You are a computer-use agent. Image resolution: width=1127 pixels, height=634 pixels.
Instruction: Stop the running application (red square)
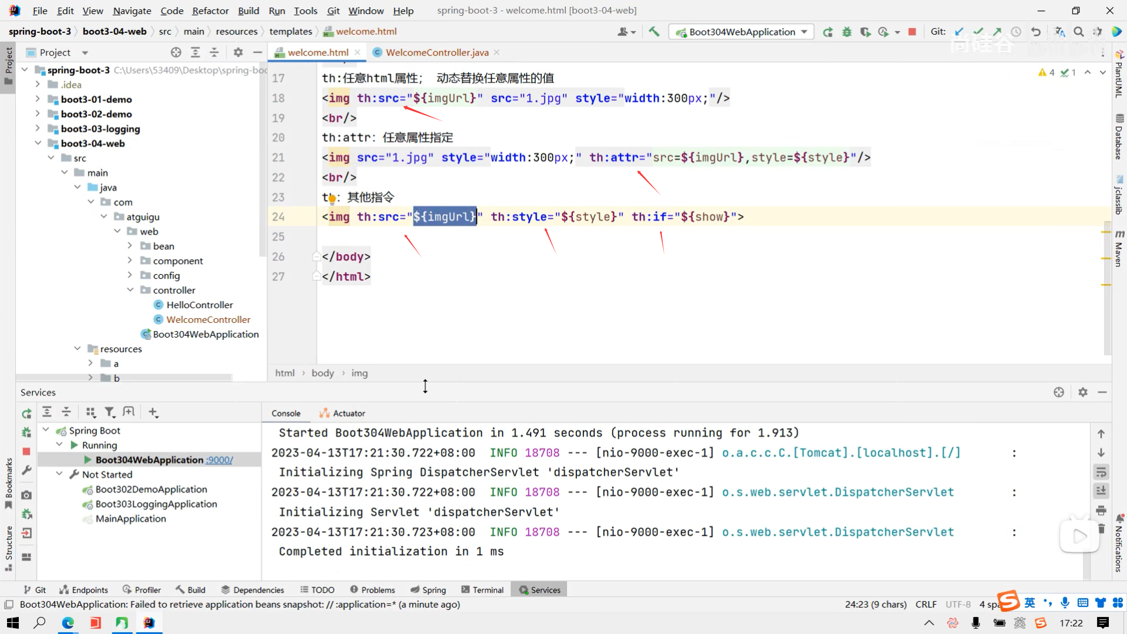point(912,32)
